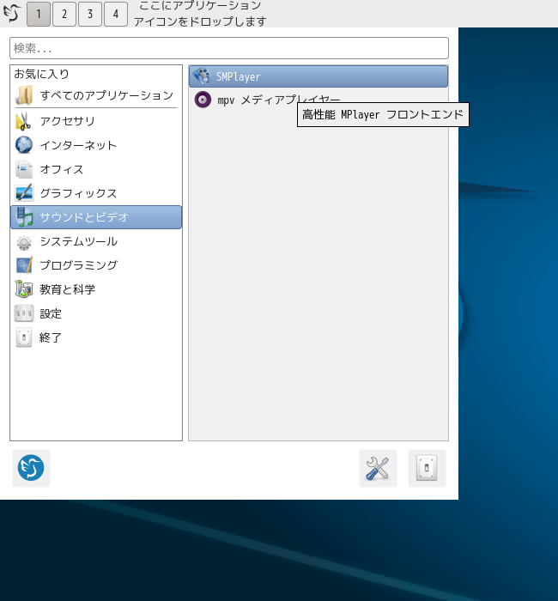This screenshot has width=558, height=601.
Task: Click the bird logo menu launcher in panel
Action: [12, 13]
